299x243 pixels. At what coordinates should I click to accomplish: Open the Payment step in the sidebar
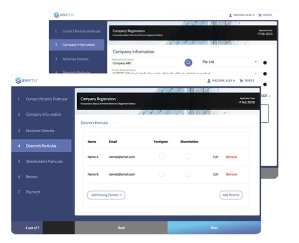point(33,192)
